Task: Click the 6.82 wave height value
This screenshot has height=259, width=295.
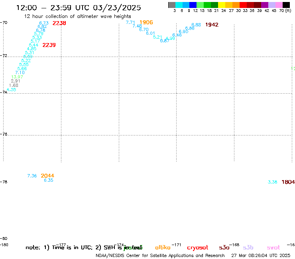Action: [x=42, y=27]
